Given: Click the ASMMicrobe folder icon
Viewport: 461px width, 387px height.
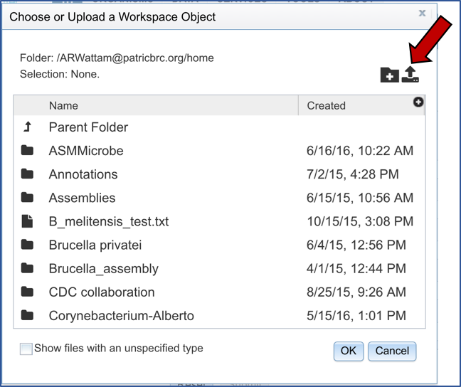Looking at the screenshot, I should [28, 150].
